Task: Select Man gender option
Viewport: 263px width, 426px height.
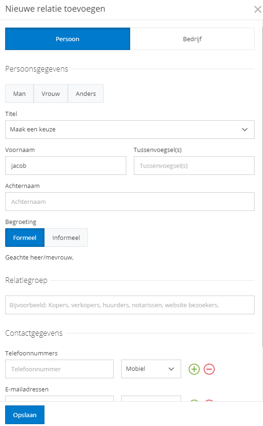Action: [19, 94]
